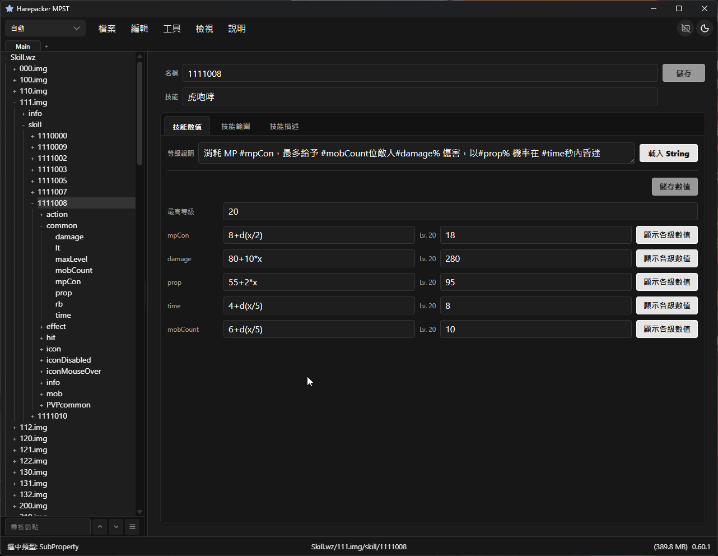Click the crossed-out image icon in the top right
Image resolution: width=718 pixels, height=556 pixels.
pos(686,28)
